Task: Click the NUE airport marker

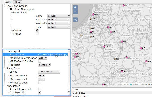Action: click(x=141, y=48)
